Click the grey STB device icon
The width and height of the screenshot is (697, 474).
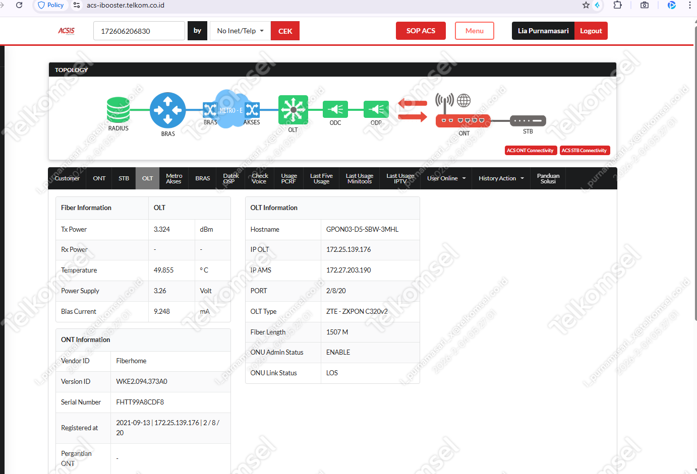(x=528, y=121)
